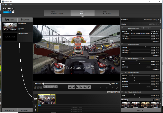Mark the in point brace icon
The width and height of the screenshot is (163, 113).
pyautogui.click(x=53, y=87)
